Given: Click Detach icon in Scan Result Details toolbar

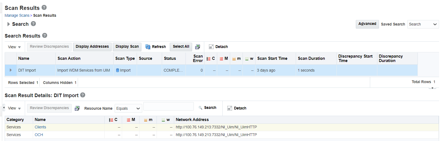Looking at the screenshot, I should point(230,108).
